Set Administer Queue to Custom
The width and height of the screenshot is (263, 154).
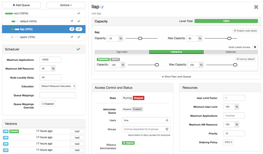click(x=137, y=109)
